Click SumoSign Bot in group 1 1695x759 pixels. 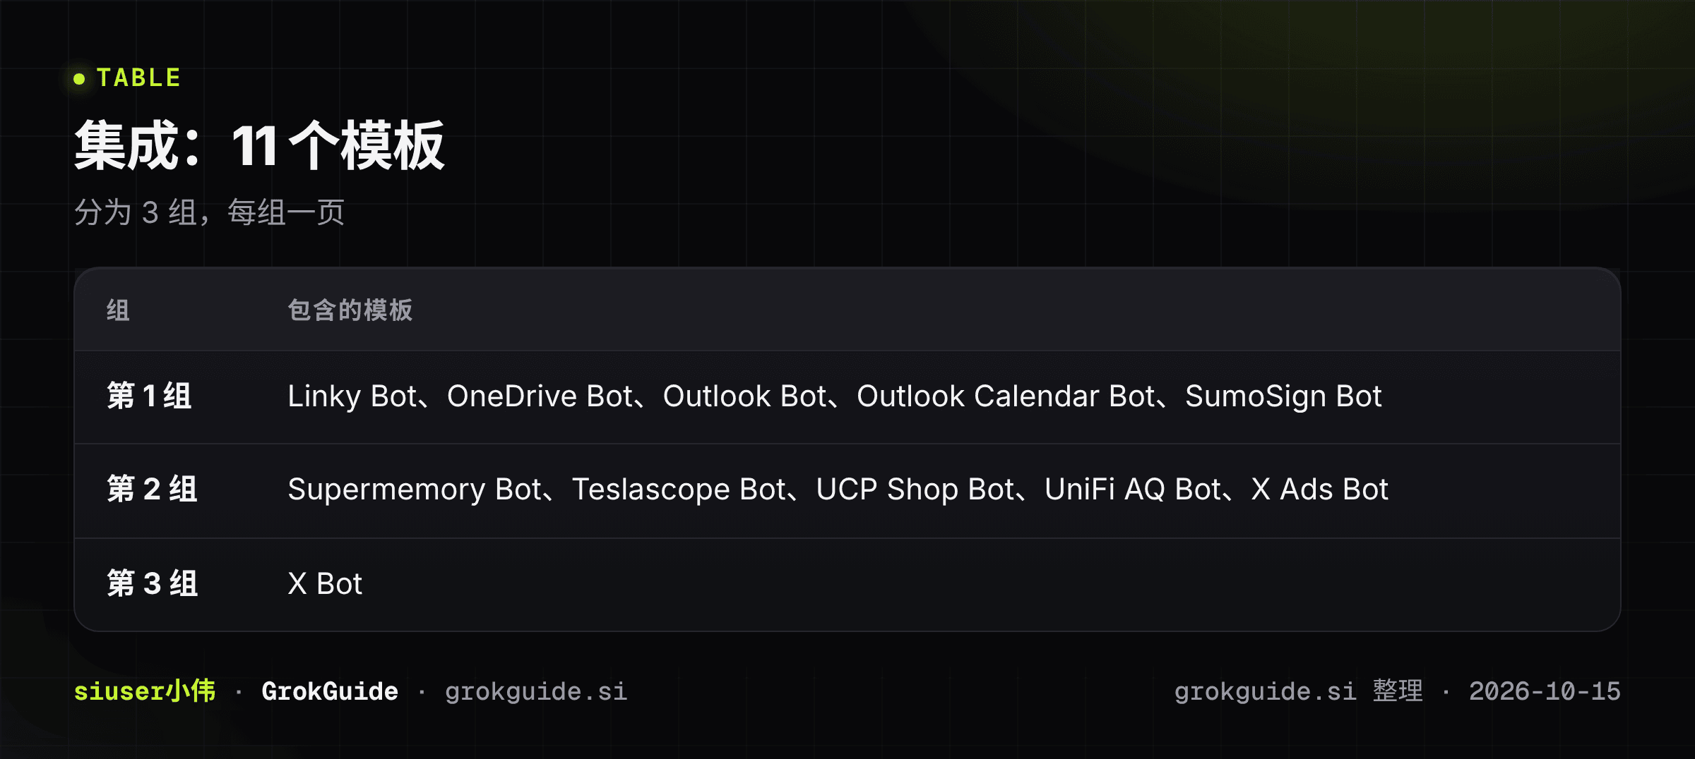(x=1283, y=396)
